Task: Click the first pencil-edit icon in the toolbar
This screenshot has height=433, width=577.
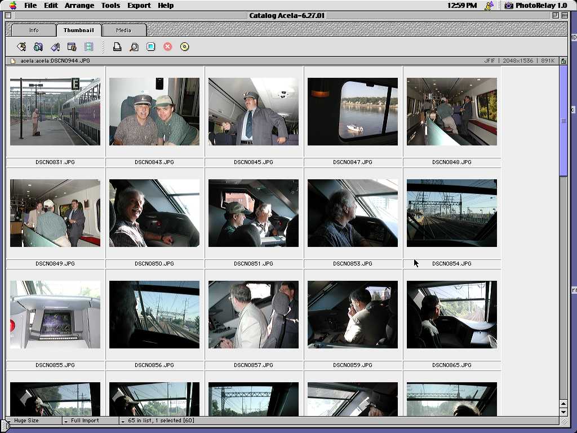Action: click(21, 47)
